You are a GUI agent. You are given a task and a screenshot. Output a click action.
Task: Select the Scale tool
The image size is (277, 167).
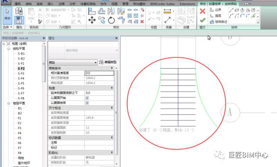(136, 16)
